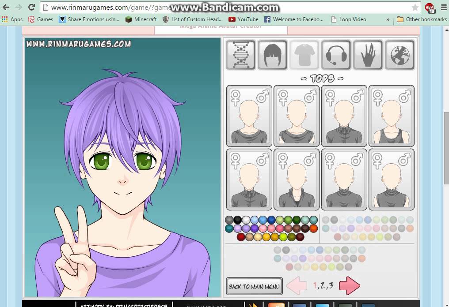Click the browser back arrow
Viewport: 449px width, 307px height.
coord(6,7)
